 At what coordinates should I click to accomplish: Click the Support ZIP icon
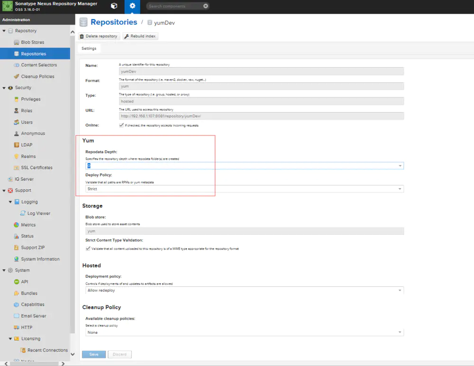[17, 247]
